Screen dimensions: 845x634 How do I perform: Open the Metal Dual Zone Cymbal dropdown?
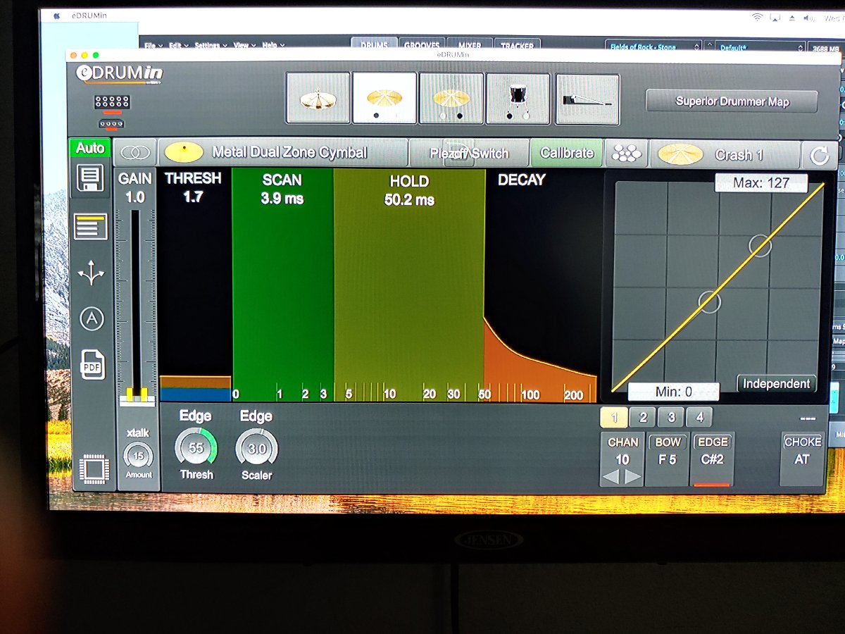click(283, 153)
